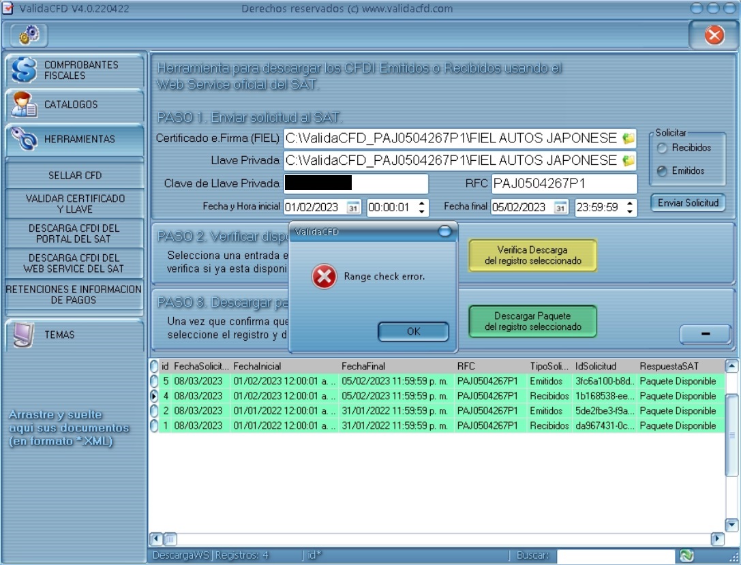Open Validar Certificado y Llave tool
The width and height of the screenshot is (741, 565).
(x=75, y=204)
